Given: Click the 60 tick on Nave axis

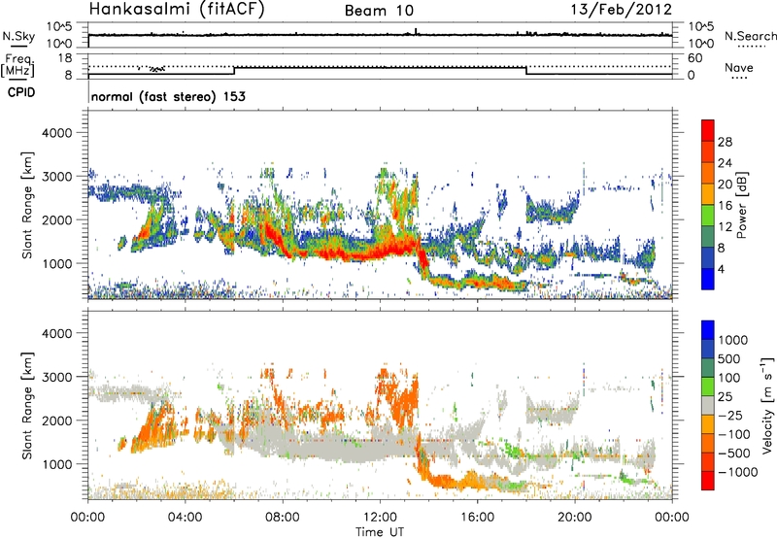Looking at the screenshot, I should (x=695, y=58).
